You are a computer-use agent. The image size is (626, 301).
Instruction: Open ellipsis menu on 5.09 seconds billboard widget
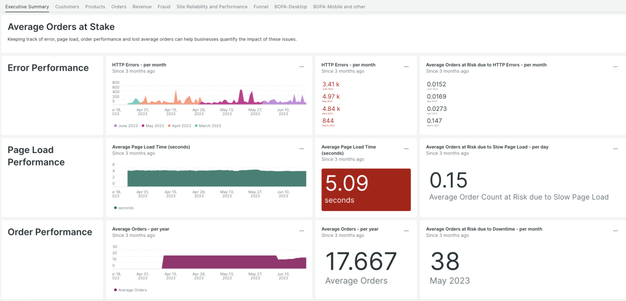tap(406, 149)
